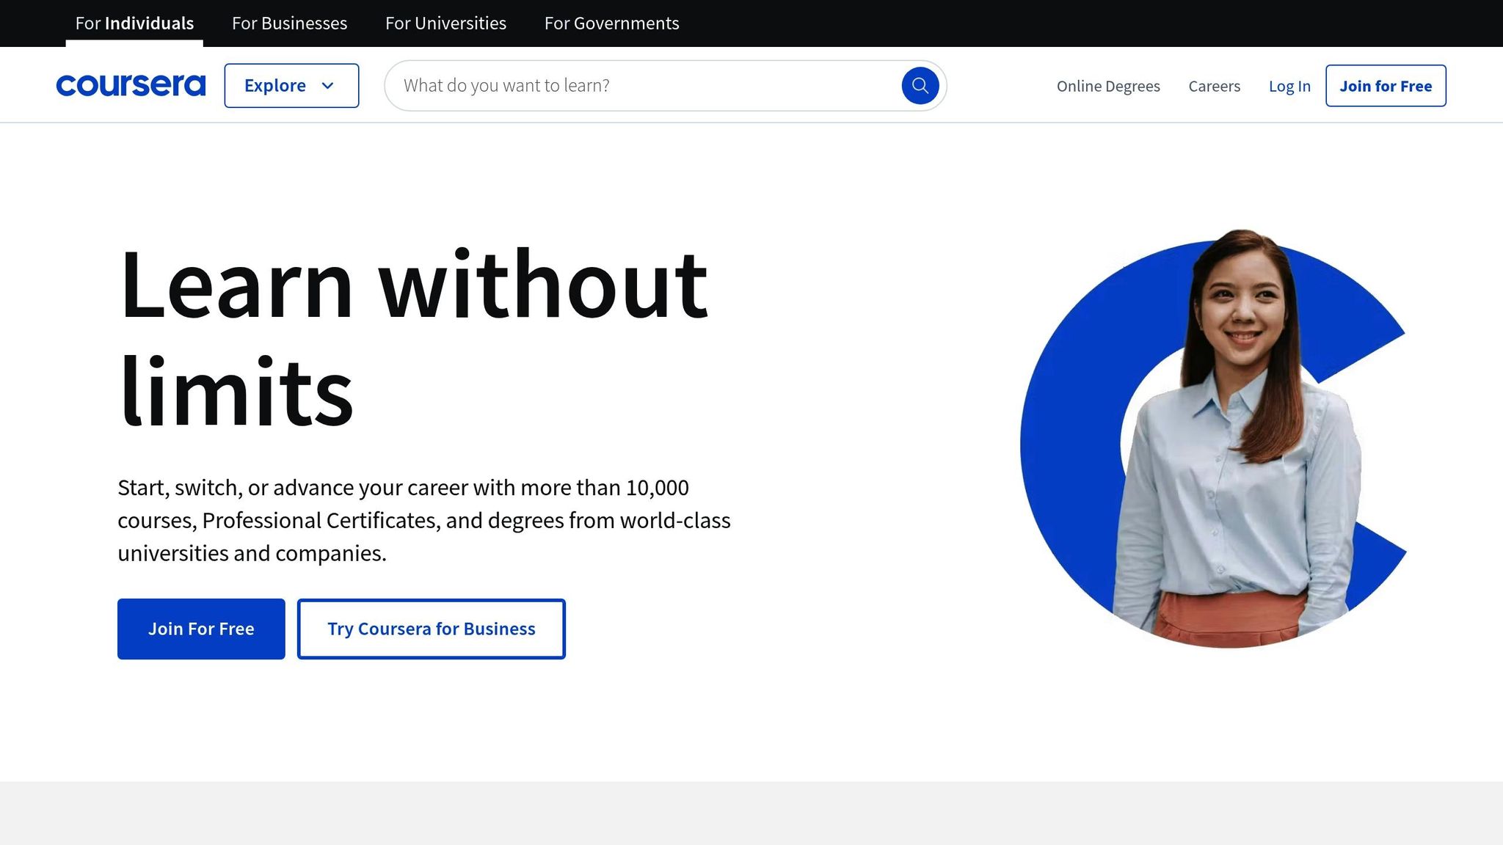Click the Join for Free header button
This screenshot has height=845, width=1503.
pos(1386,85)
